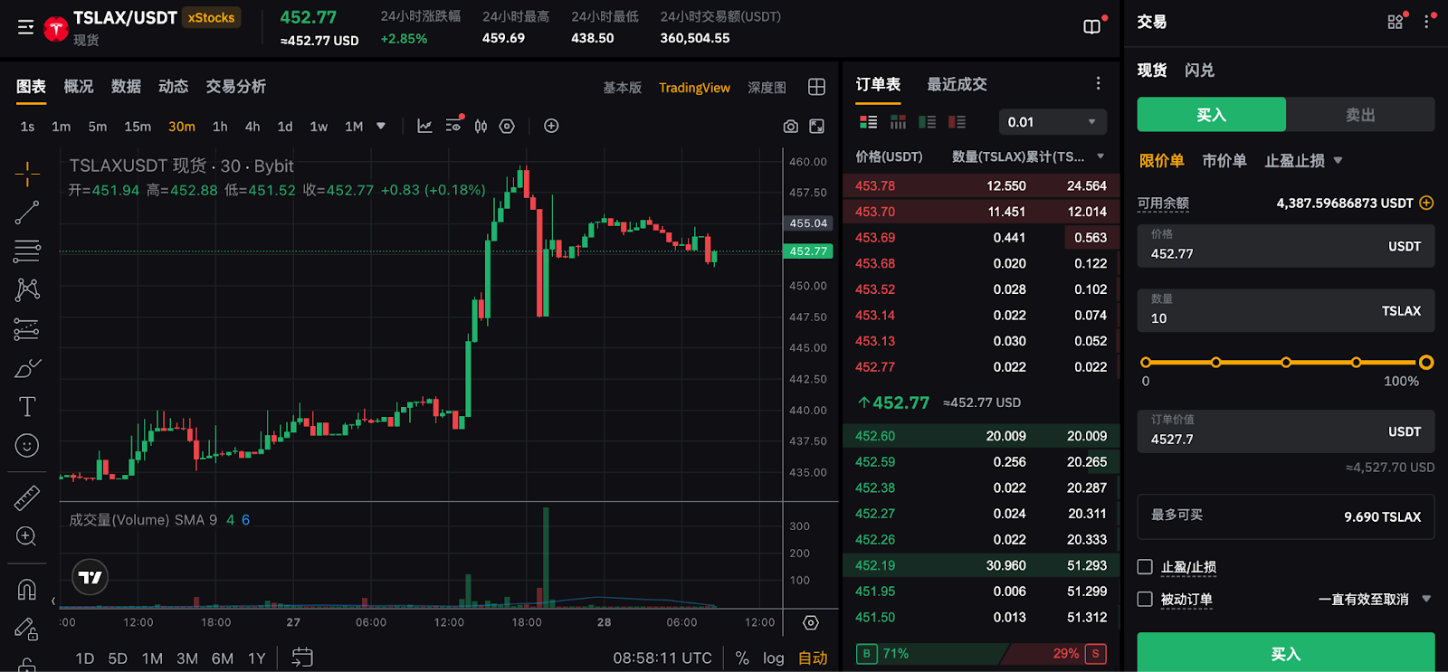Viewport: 1448px width, 672px height.
Task: Expand more timeframes arrow after 1M
Action: (381, 126)
